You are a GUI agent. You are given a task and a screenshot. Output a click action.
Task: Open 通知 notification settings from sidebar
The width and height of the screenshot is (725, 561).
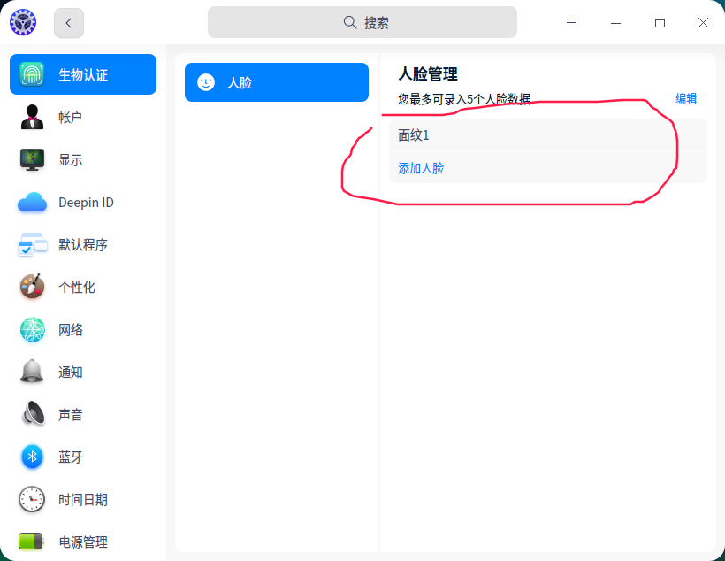tap(32, 372)
